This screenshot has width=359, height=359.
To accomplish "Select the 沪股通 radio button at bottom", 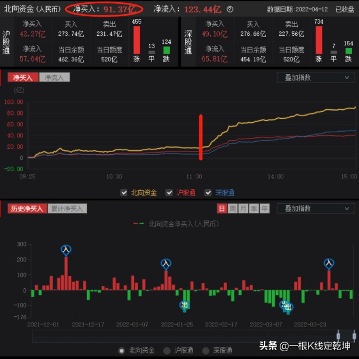I will click(x=167, y=350).
